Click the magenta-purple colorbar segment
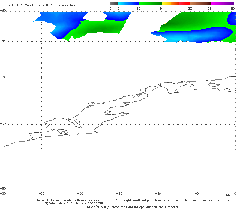 coord(223,4)
